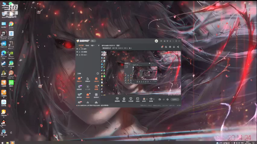
Task: Open the flag tool with red tag
Action: coord(79,102)
